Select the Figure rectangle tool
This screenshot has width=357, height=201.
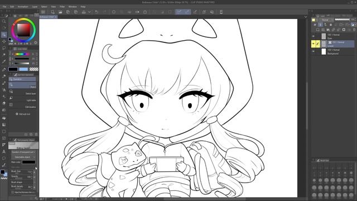(x=4, y=132)
